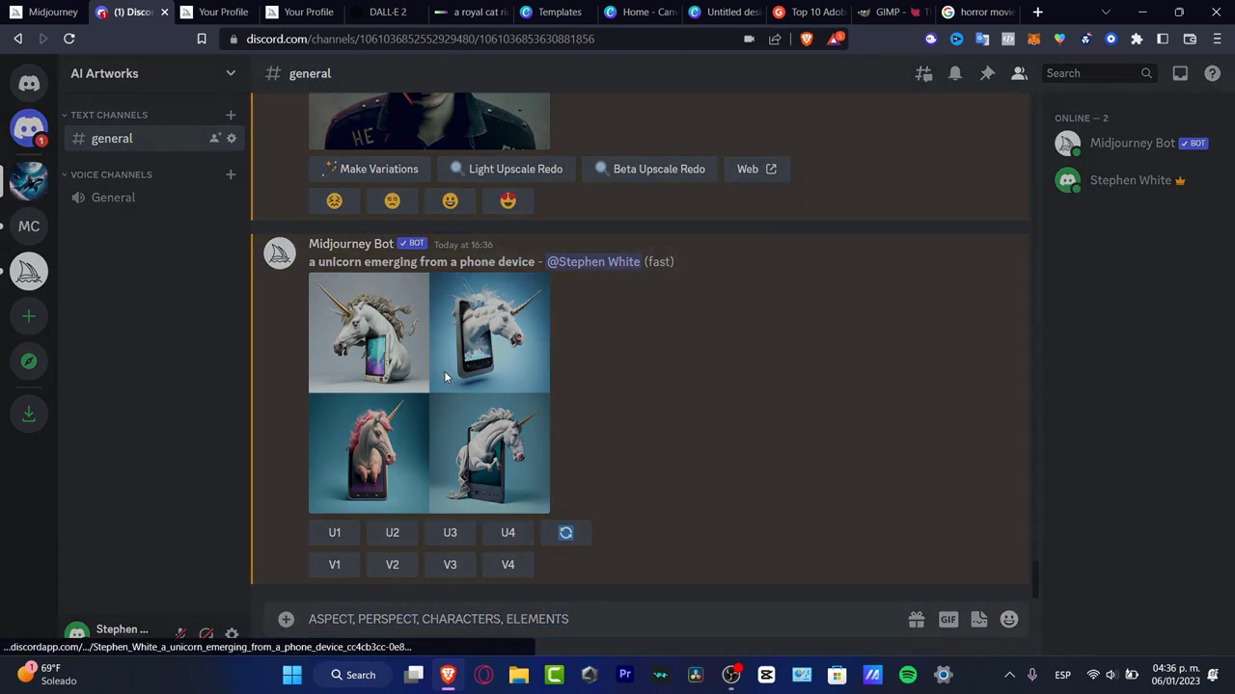Add a new text channel with plus
The width and height of the screenshot is (1235, 694).
(231, 115)
